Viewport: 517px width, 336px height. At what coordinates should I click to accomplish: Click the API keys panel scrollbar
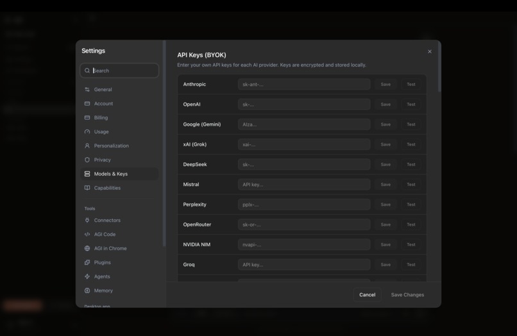click(439, 67)
